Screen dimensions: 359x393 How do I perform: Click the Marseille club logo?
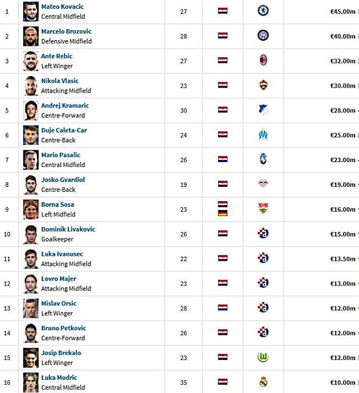[x=263, y=134]
